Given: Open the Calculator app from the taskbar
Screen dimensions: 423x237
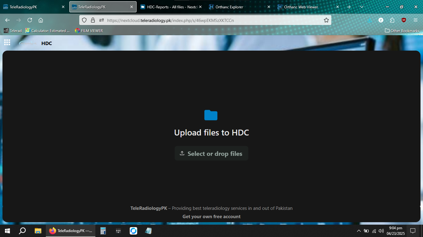Looking at the screenshot, I should click(x=103, y=231).
